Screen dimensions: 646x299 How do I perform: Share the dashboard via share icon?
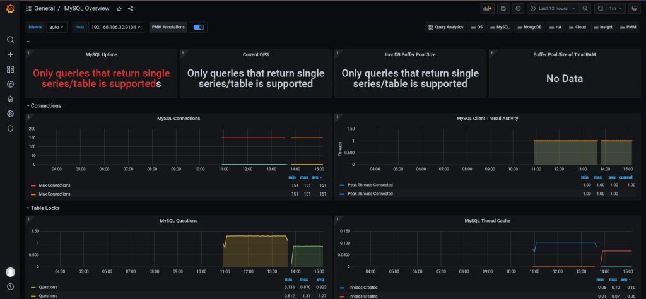tap(131, 9)
